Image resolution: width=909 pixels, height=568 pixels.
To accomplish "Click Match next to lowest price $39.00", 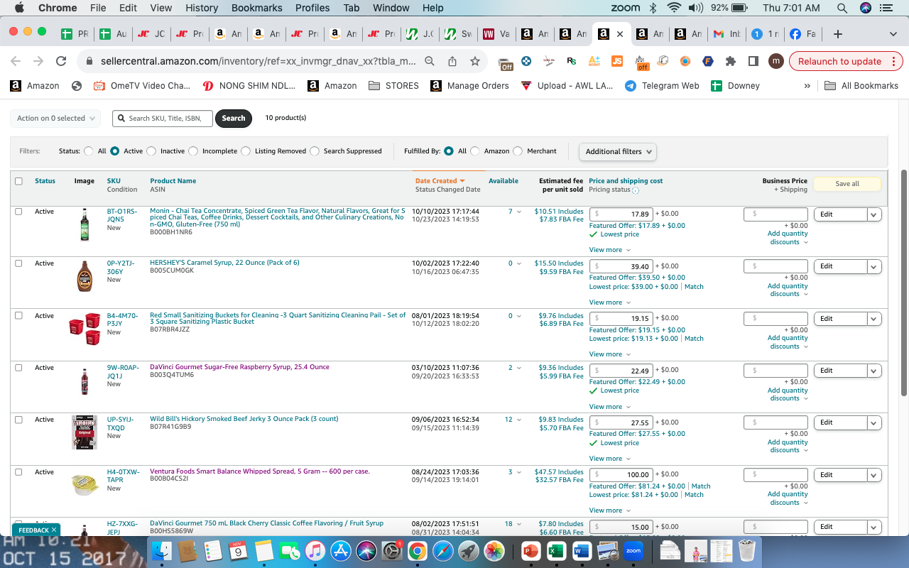I will tap(694, 287).
